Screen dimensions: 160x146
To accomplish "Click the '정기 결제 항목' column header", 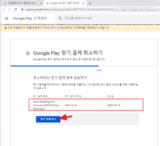I will click(x=40, y=96).
